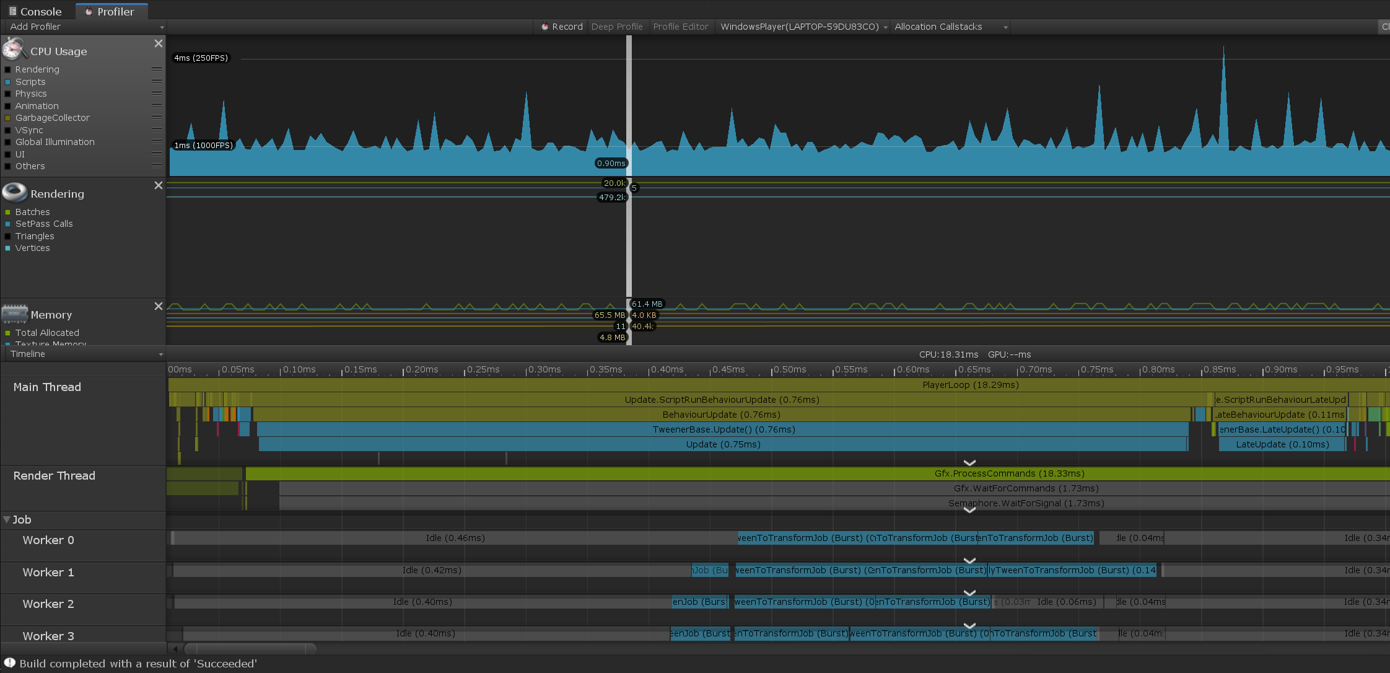Click the Rendering module icon

pos(14,193)
